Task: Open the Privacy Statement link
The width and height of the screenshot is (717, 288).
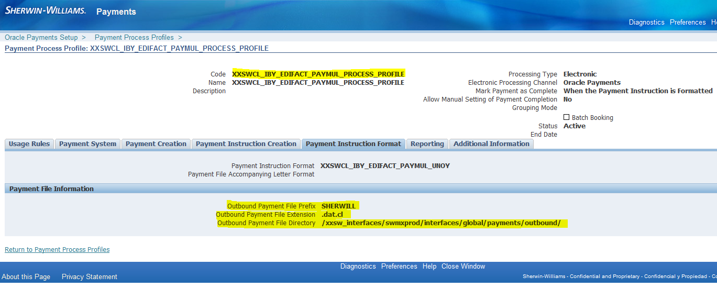Action: pyautogui.click(x=90, y=277)
